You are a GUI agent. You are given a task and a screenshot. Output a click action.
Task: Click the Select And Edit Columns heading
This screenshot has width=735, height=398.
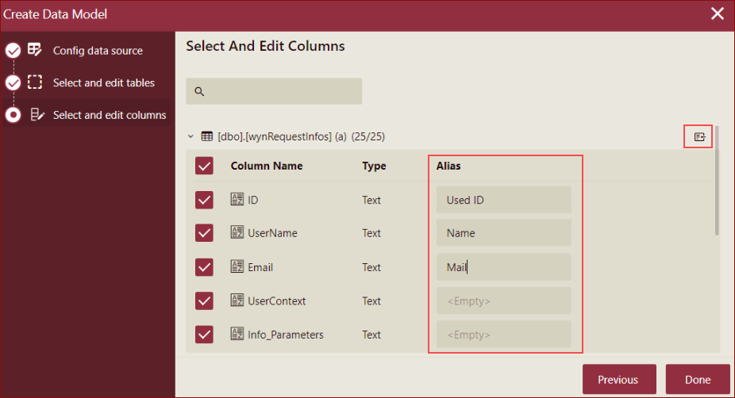[265, 46]
